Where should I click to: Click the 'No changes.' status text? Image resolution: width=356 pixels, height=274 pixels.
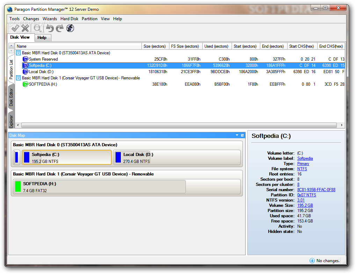coord(328,261)
